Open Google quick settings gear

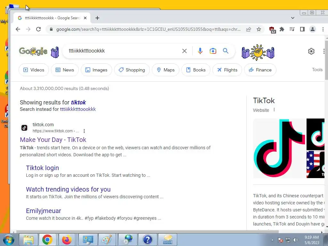tap(311, 51)
